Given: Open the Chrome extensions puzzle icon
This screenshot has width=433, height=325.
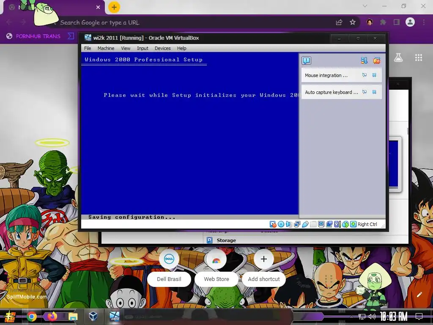Looking at the screenshot, I should pyautogui.click(x=383, y=22).
